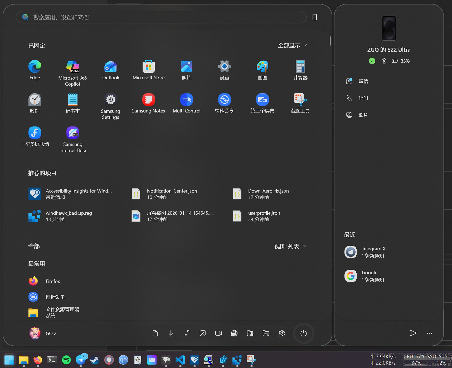Image resolution: width=452 pixels, height=368 pixels.
Task: Open the 计算器 Calculator app
Action: [300, 70]
